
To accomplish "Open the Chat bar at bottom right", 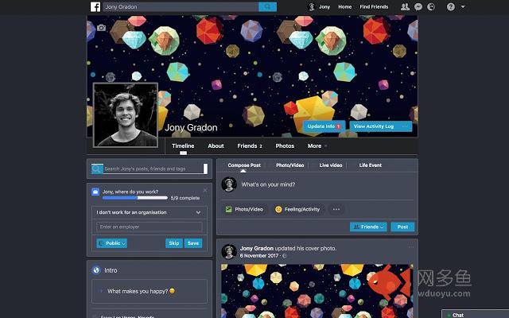I will [x=476, y=314].
